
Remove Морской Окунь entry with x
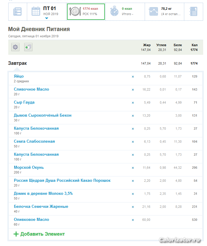pos(133,168)
